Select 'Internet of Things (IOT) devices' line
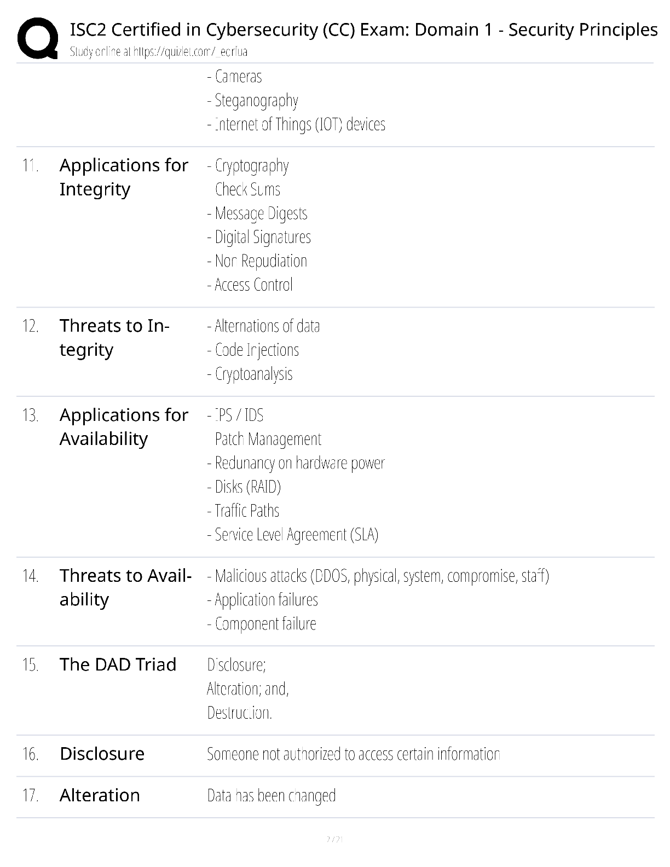This screenshot has width=670, height=867. pos(296,125)
